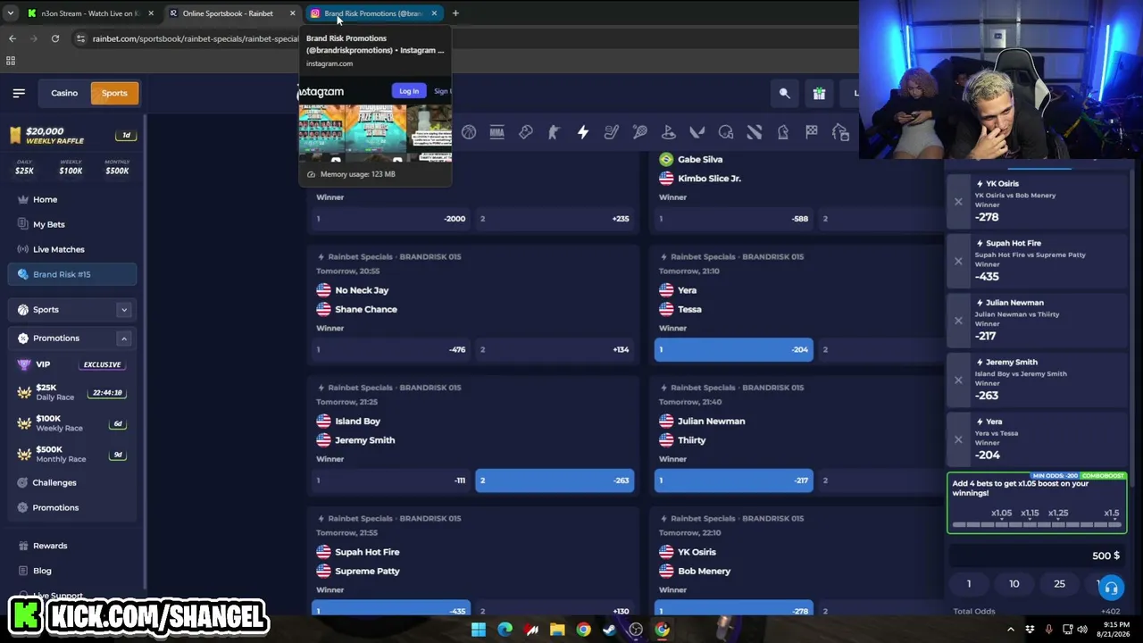Close the Brand Risk Promotions tab
Screen dimensions: 1143x643
434,13
